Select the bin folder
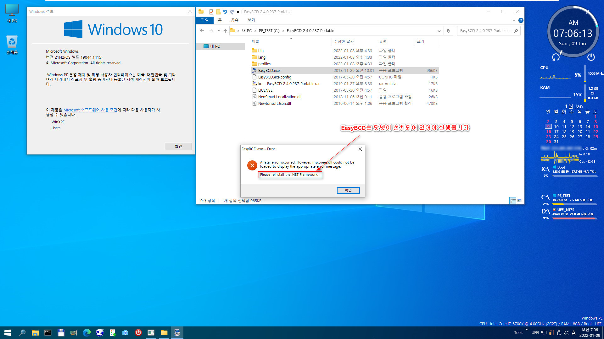 point(344,51)
